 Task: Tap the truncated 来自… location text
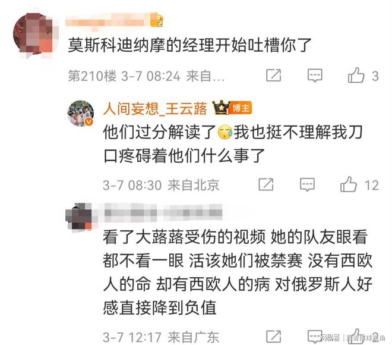206,76
